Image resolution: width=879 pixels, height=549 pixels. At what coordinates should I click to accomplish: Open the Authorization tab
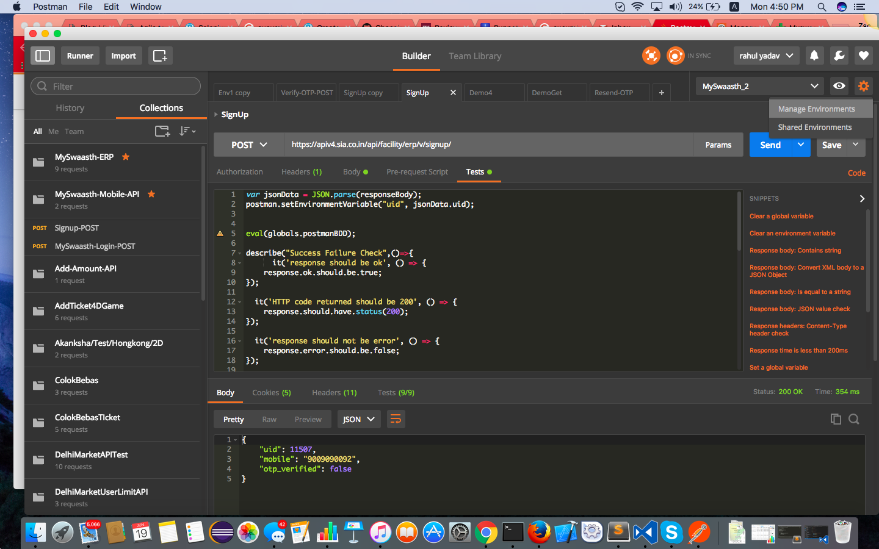pyautogui.click(x=240, y=172)
